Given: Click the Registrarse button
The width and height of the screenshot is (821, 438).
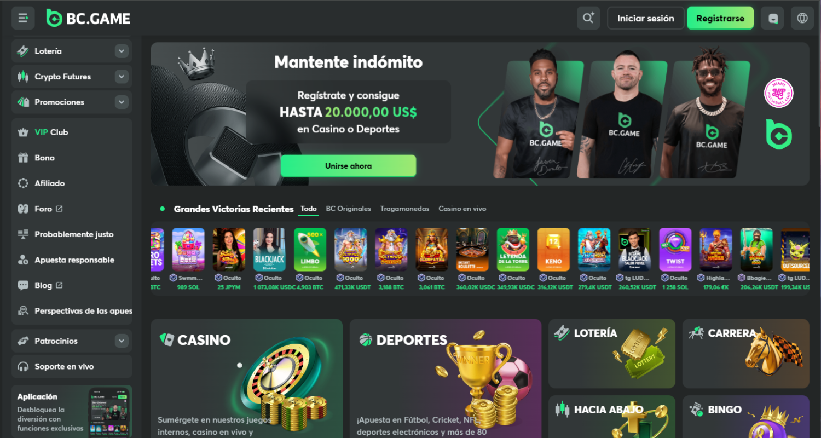Looking at the screenshot, I should pyautogui.click(x=720, y=18).
